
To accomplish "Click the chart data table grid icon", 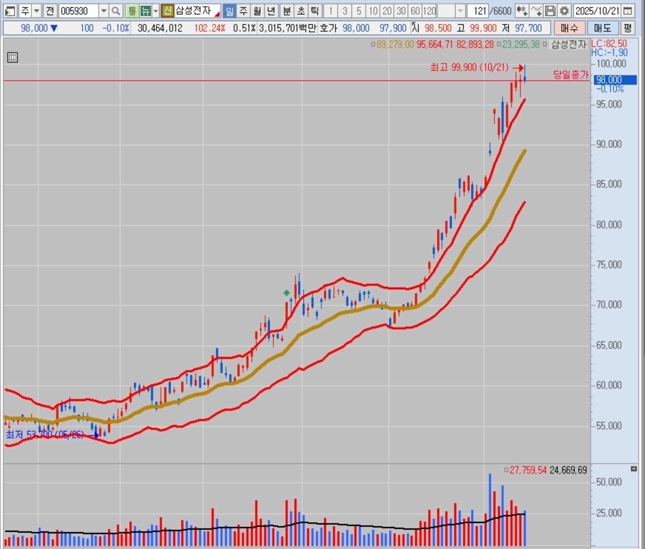I will [12, 57].
